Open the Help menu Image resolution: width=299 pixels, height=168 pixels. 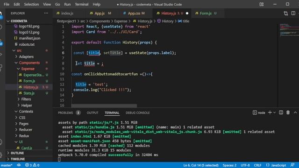pos(97,4)
